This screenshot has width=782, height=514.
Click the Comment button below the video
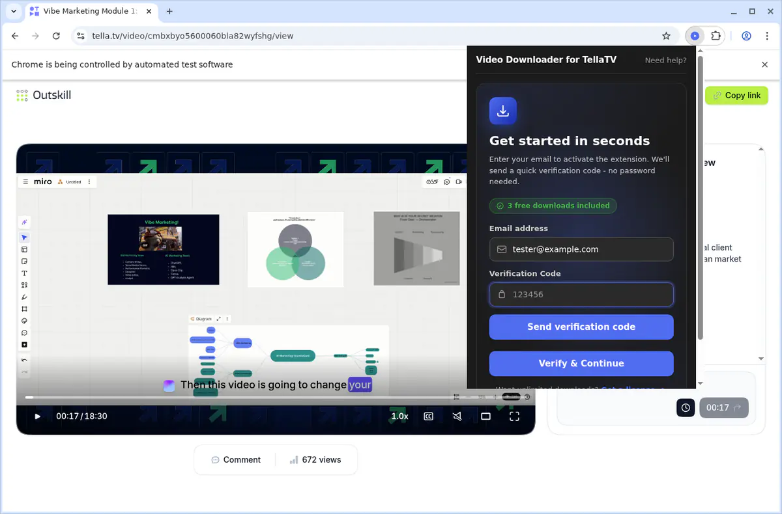click(236, 459)
